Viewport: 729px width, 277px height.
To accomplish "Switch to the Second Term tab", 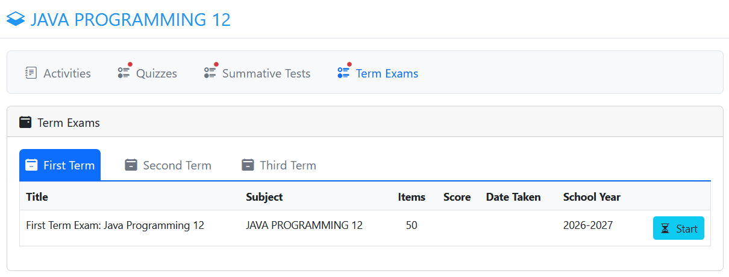I will click(168, 165).
